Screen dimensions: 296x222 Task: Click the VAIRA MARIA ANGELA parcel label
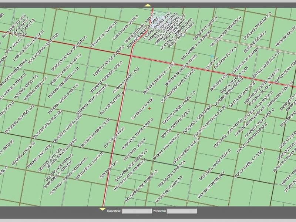click(125, 31)
